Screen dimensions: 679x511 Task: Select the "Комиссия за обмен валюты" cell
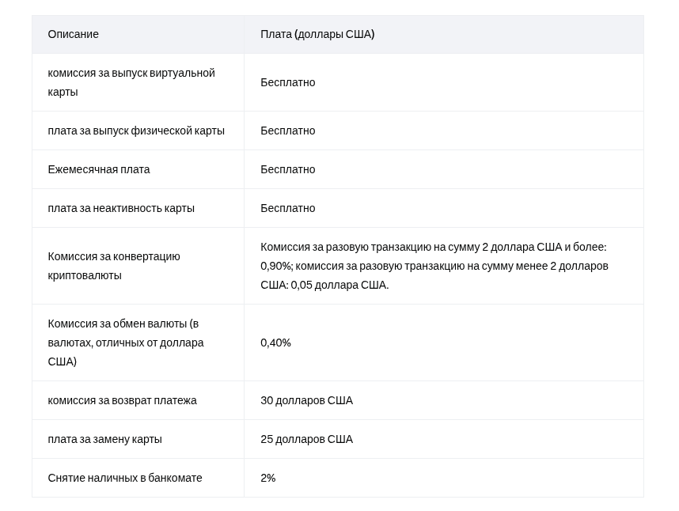(x=126, y=343)
